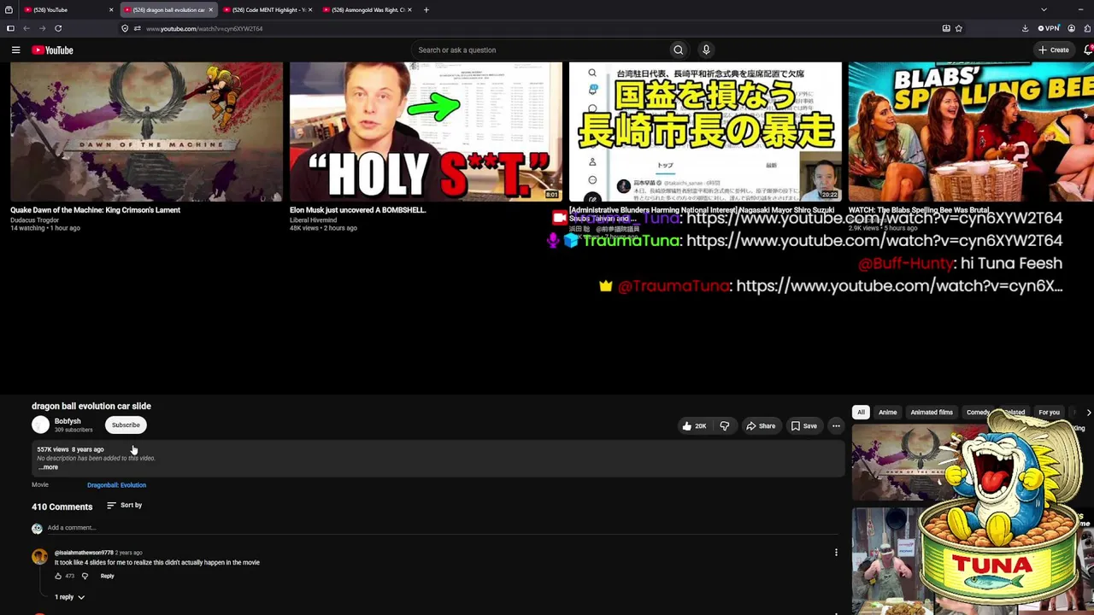Open the Sort by comments menu
1094x615 pixels.
125,505
